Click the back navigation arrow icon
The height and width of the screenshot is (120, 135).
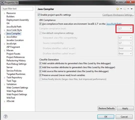point(117,9)
